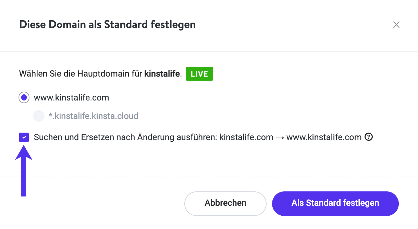Image resolution: width=418 pixels, height=229 pixels.
Task: Click the close icon in the corner
Action: [x=396, y=25]
